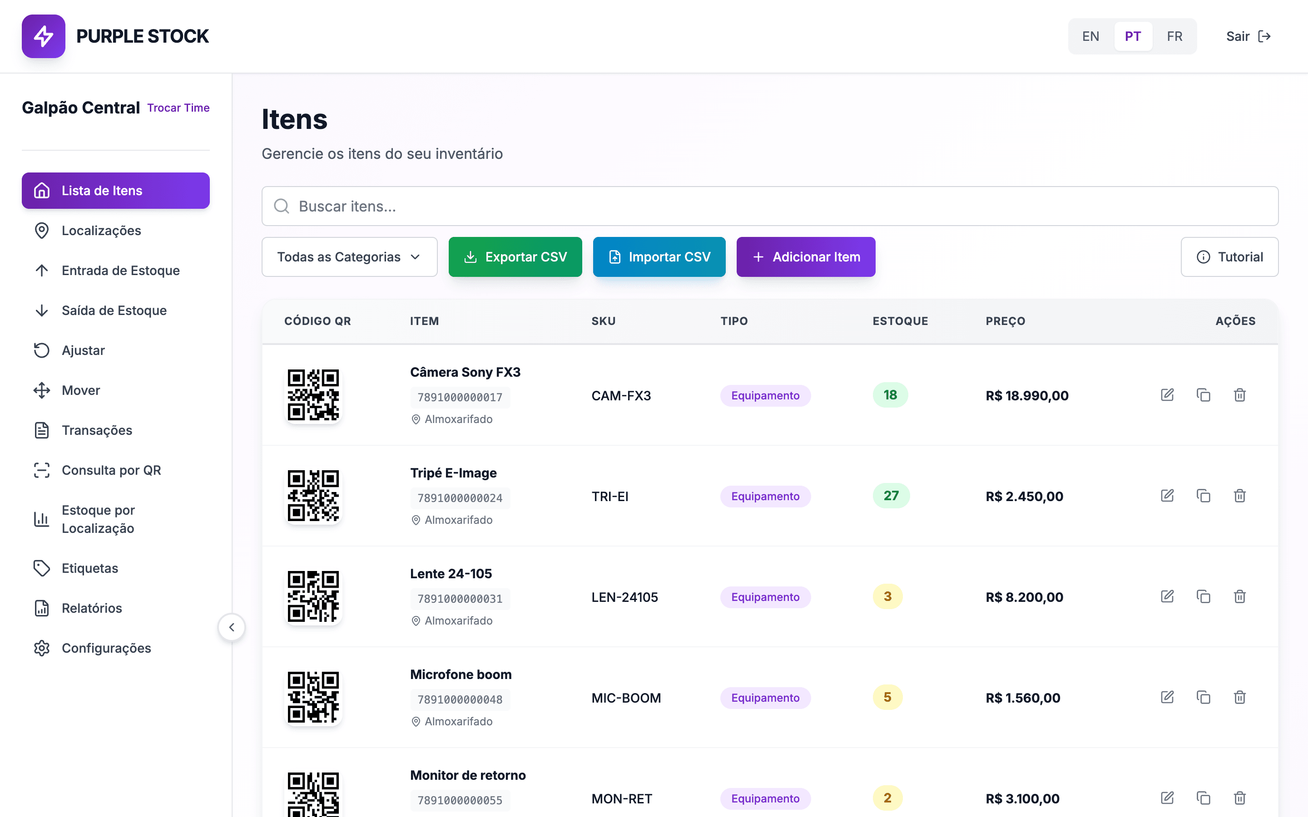This screenshot has height=817, width=1308.
Task: Open Consulta por QR
Action: 116,471
